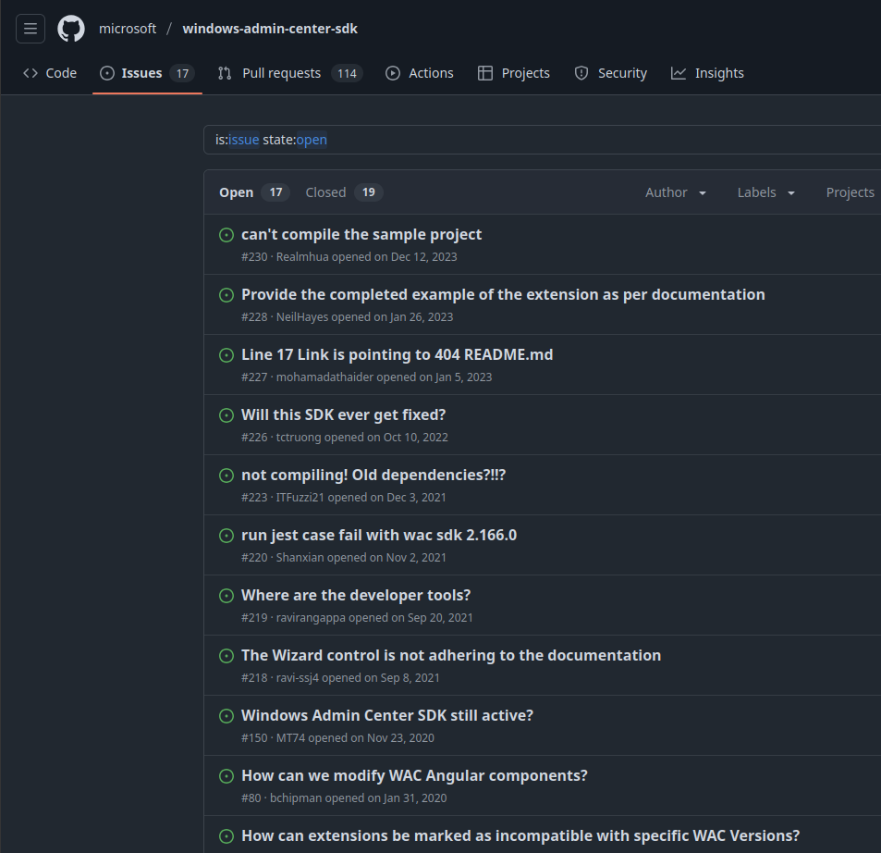Open the Projects repository tab
Viewport: 881px width, 853px height.
(514, 73)
